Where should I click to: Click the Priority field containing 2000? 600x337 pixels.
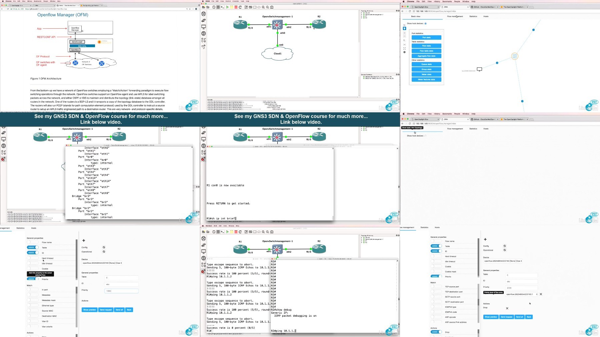click(522, 288)
